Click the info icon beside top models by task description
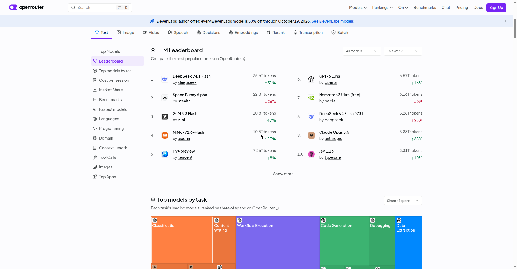This screenshot has height=269, width=517. pos(277,208)
